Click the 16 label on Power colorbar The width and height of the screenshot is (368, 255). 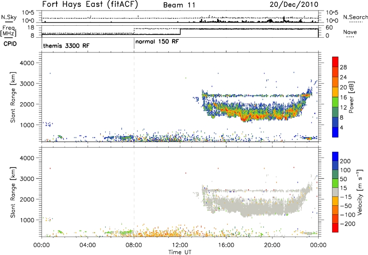[343, 97]
